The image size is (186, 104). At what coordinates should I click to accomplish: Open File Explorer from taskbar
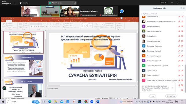(56, 101)
